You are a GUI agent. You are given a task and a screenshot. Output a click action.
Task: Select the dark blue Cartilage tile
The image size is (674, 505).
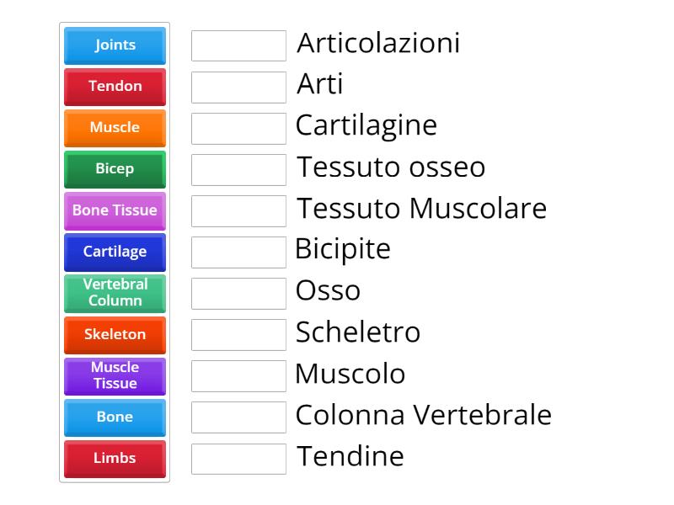tap(115, 252)
